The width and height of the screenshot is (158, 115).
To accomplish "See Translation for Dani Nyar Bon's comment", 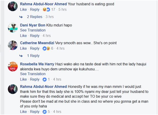I will [33, 30].
